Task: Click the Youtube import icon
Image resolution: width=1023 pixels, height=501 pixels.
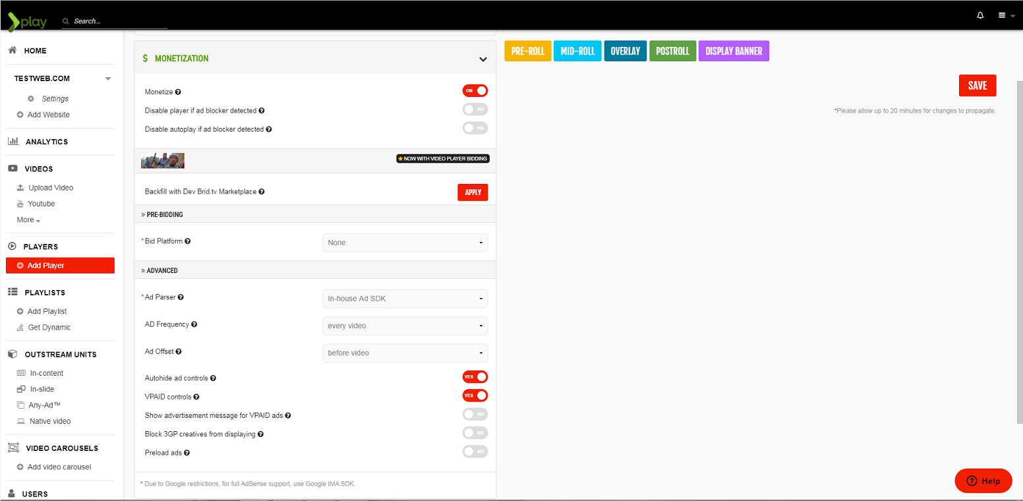Action: (21, 204)
